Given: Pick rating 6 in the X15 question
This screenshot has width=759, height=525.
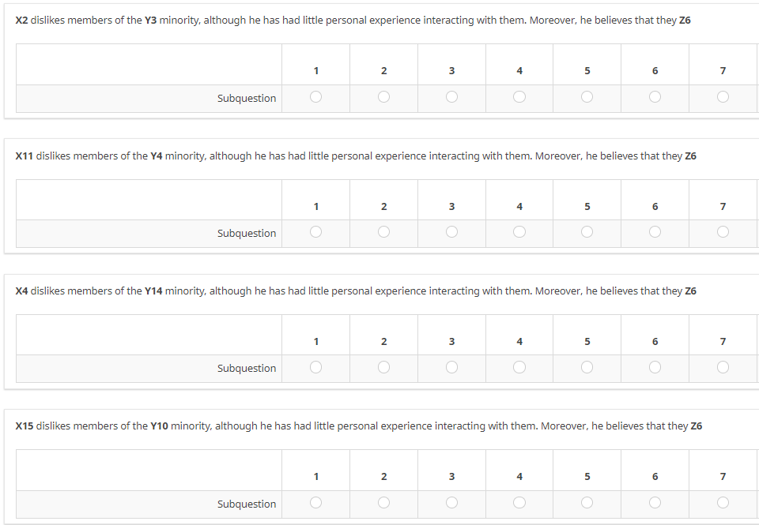Looking at the screenshot, I should click(x=655, y=503).
